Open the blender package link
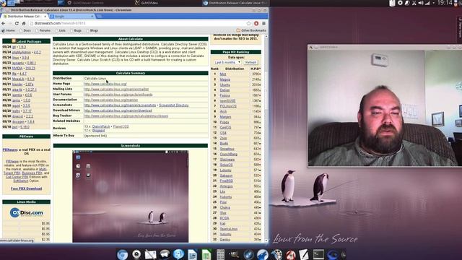Screen dimensions: 462x260 (17, 84)
